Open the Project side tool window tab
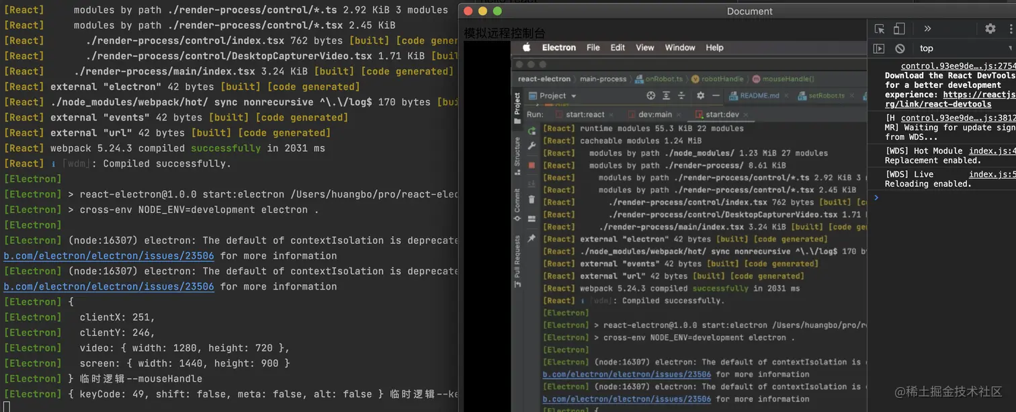The image size is (1016, 412). pyautogui.click(x=517, y=108)
